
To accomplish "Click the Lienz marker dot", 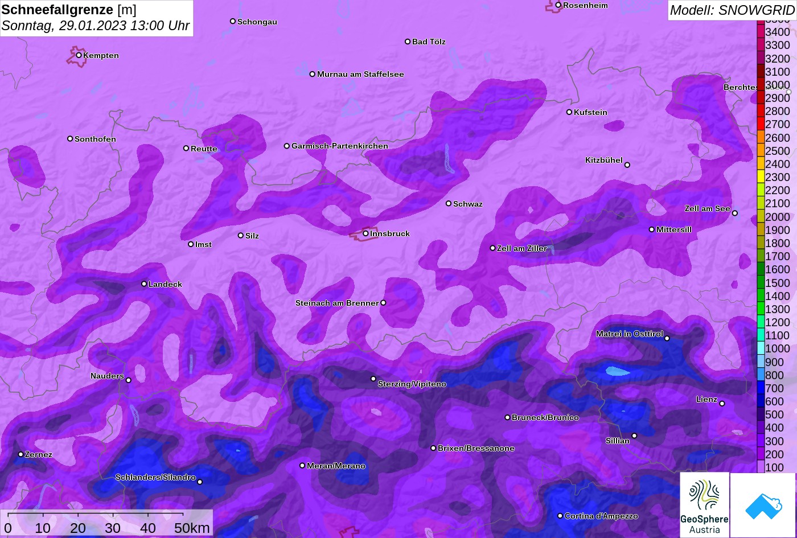I will [722, 404].
